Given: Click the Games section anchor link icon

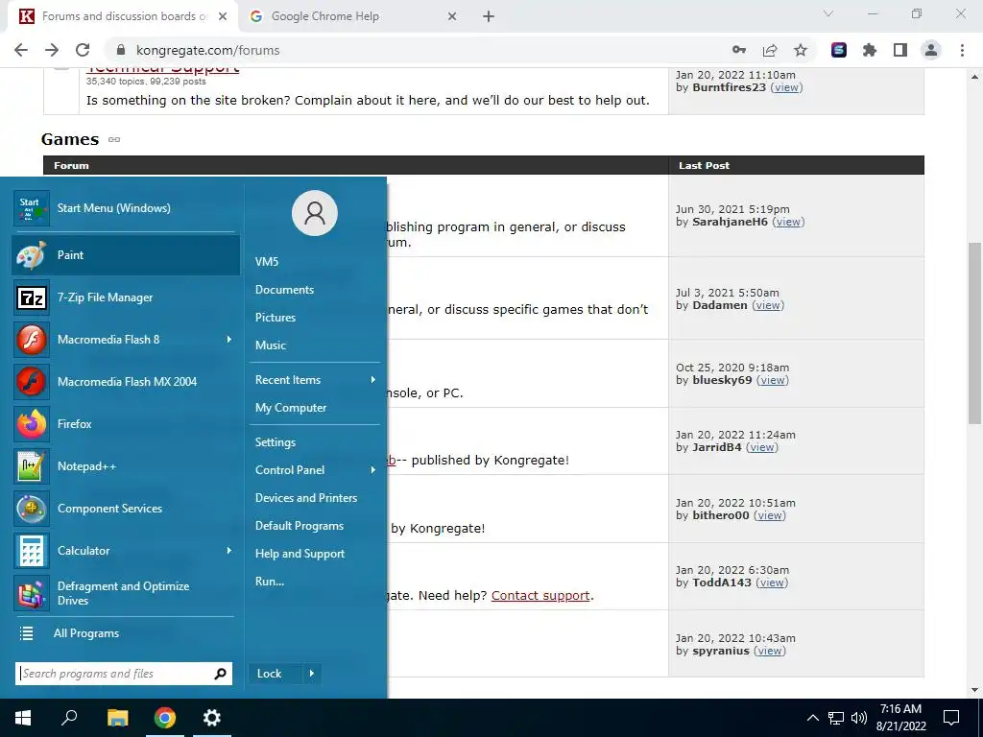Looking at the screenshot, I should click(x=114, y=139).
